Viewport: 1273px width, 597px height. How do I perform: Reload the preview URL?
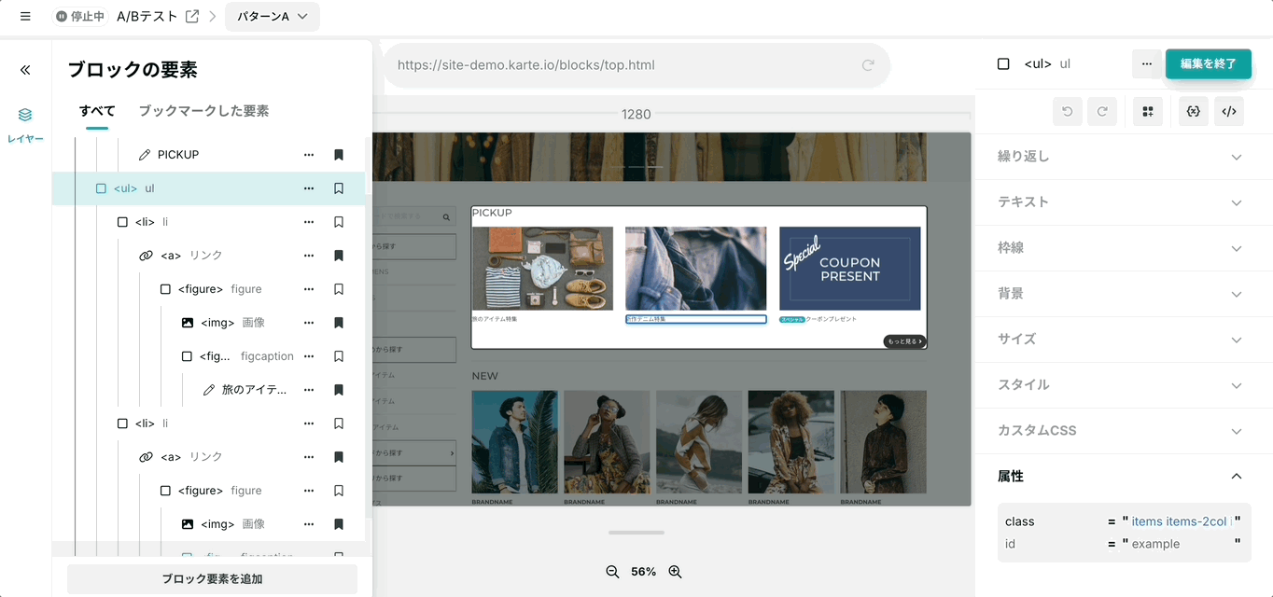click(x=868, y=65)
